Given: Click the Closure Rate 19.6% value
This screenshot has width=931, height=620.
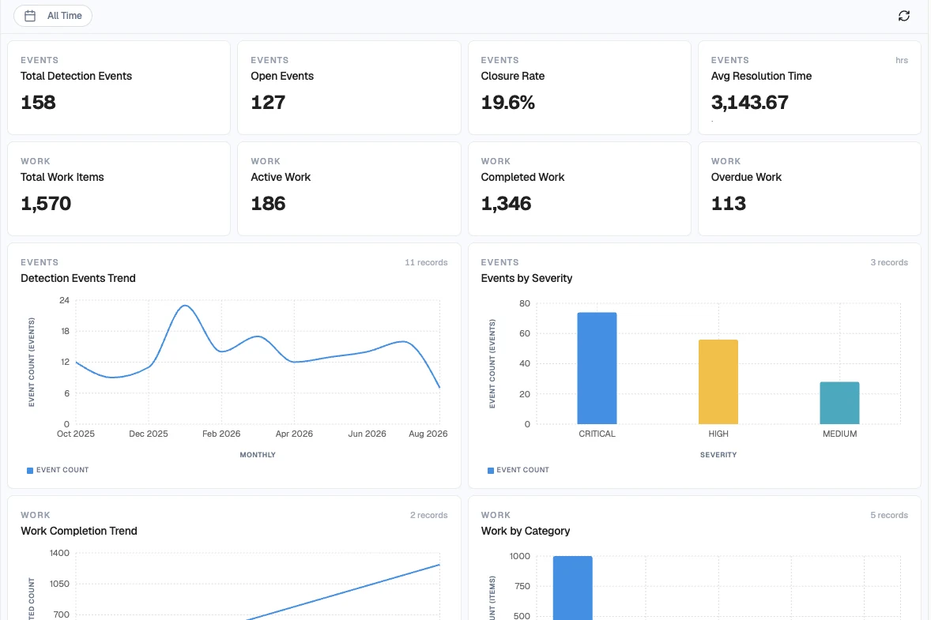Looking at the screenshot, I should pos(507,103).
